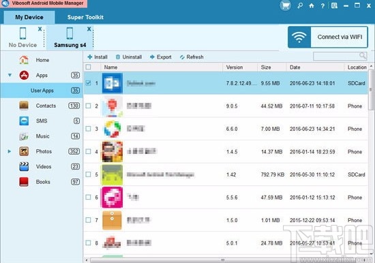Collapse the Apps tree arrow
The image size is (375, 263).
10,75
